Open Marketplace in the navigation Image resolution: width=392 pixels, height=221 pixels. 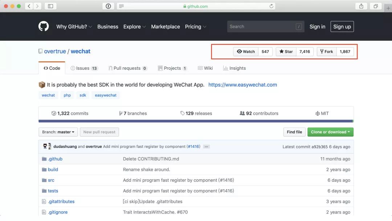[166, 27]
